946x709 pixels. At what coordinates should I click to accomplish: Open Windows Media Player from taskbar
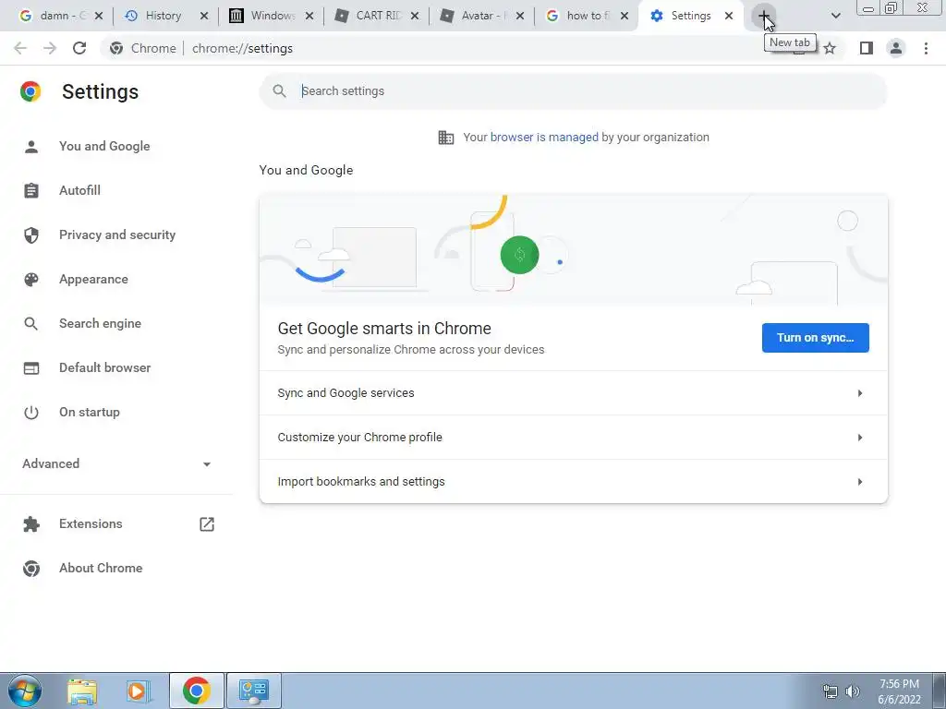point(138,691)
